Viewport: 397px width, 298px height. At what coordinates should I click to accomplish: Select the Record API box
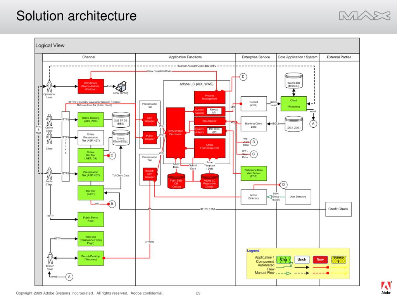[x=214, y=111]
